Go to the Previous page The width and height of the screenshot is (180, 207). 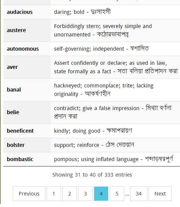(x=29, y=194)
